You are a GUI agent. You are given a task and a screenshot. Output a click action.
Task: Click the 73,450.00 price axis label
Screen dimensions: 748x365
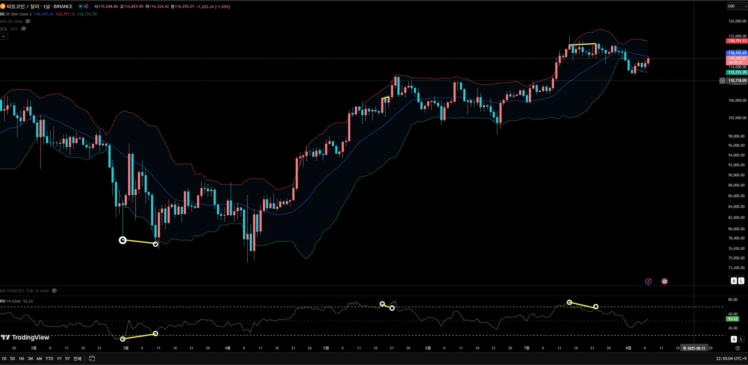tap(737, 268)
